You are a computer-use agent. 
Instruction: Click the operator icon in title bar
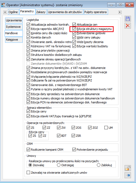click(3, 5)
